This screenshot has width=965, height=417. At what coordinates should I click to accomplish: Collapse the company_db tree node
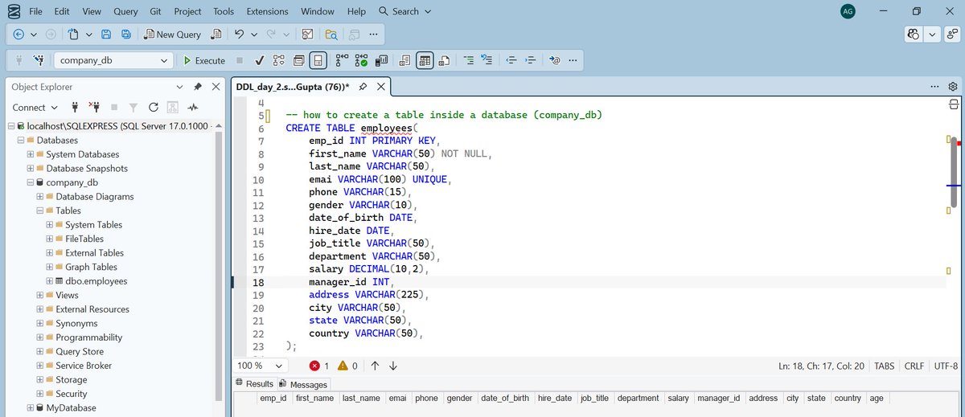pos(30,182)
